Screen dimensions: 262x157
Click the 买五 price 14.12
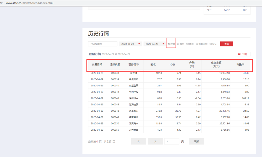[x=227, y=10]
